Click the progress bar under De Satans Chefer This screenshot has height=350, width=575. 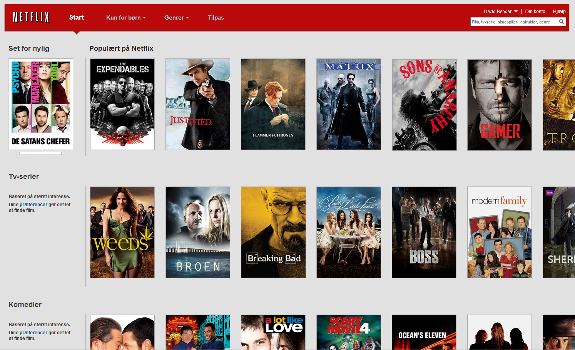(41, 153)
